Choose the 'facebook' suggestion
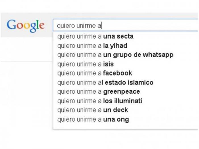The width and height of the screenshot is (199, 149). coord(95,73)
